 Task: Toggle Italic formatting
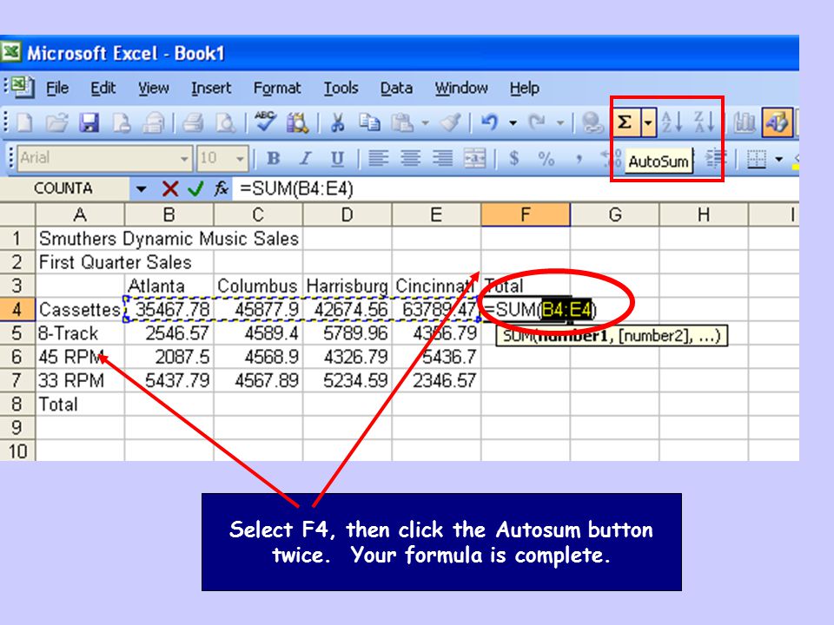point(305,158)
